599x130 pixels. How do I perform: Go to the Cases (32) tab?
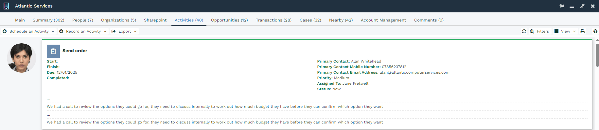[x=310, y=20]
